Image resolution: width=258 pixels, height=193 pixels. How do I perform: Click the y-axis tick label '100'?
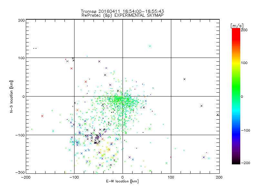click(21, 58)
